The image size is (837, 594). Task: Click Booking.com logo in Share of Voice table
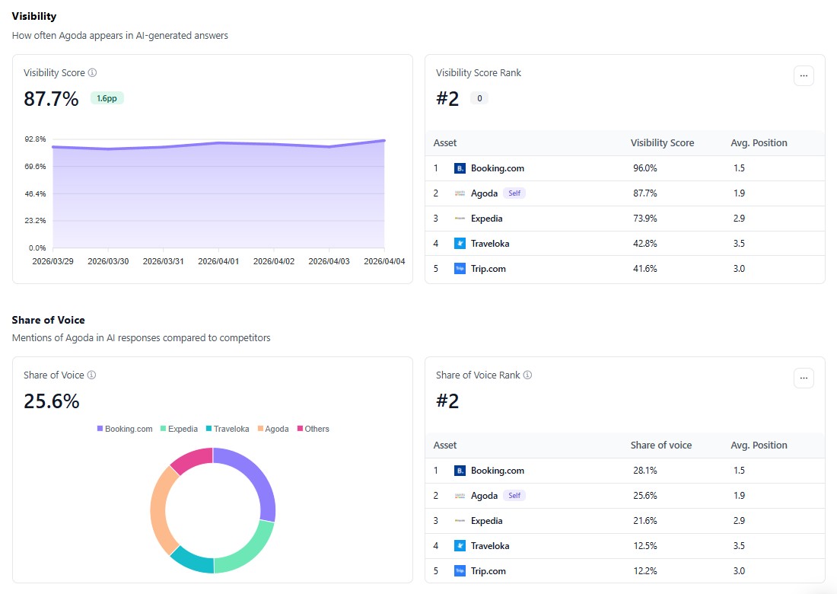460,471
